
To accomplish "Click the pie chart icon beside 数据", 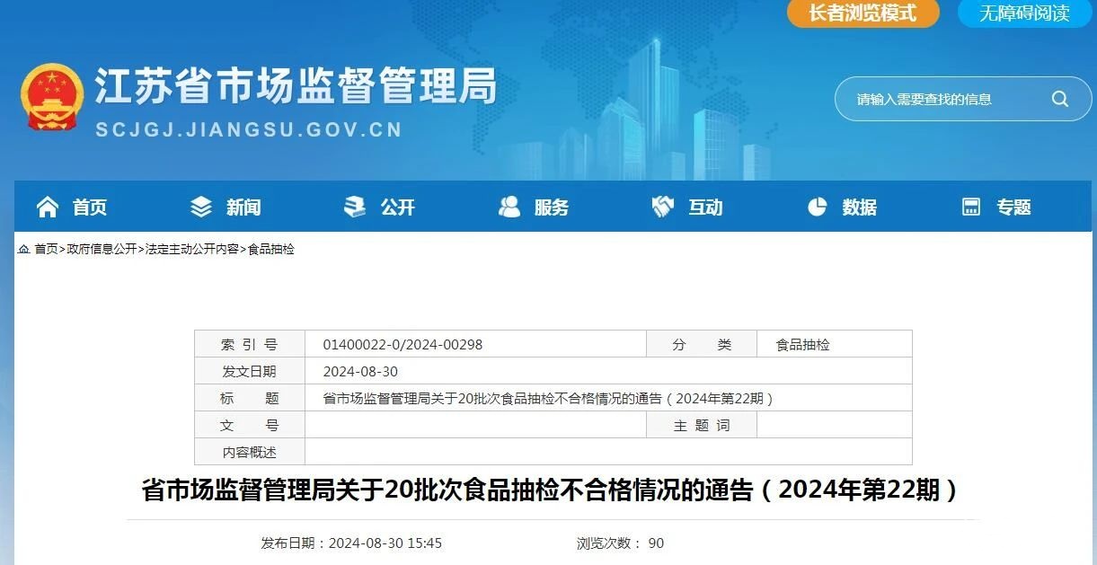I will 817,207.
